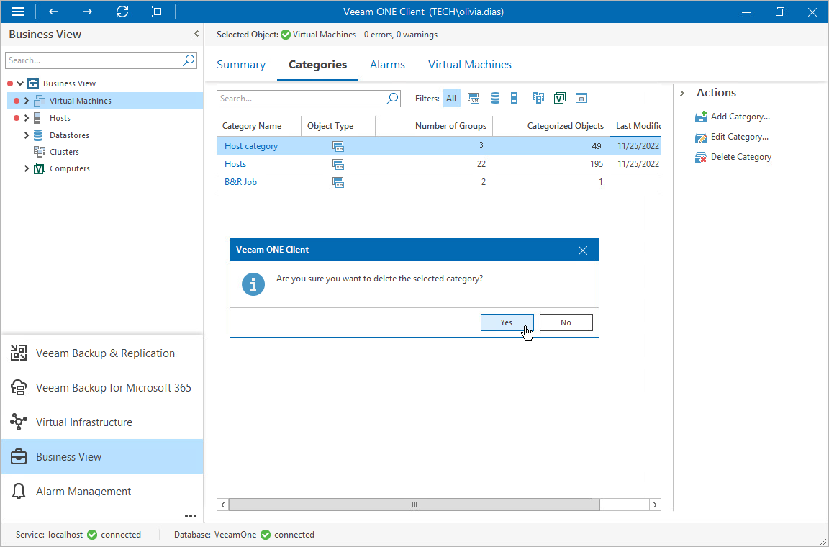This screenshot has height=547, width=829.
Task: Select the All filter
Action: (451, 99)
